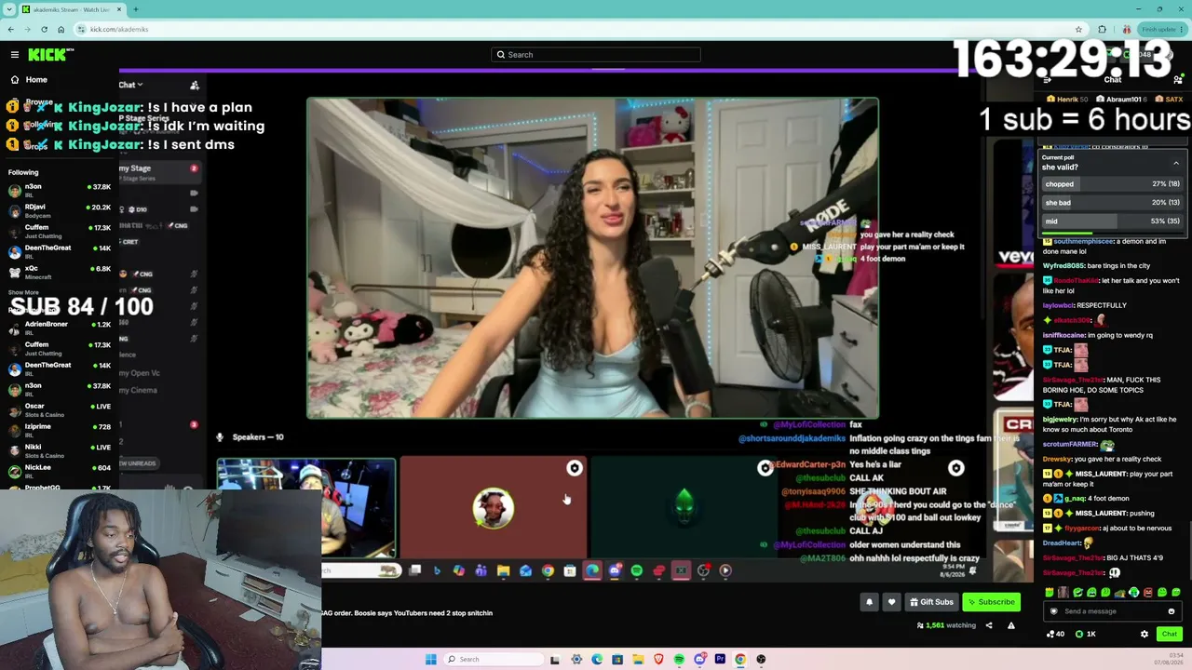View site information for kick.com
This screenshot has height=670, width=1192.
click(81, 29)
